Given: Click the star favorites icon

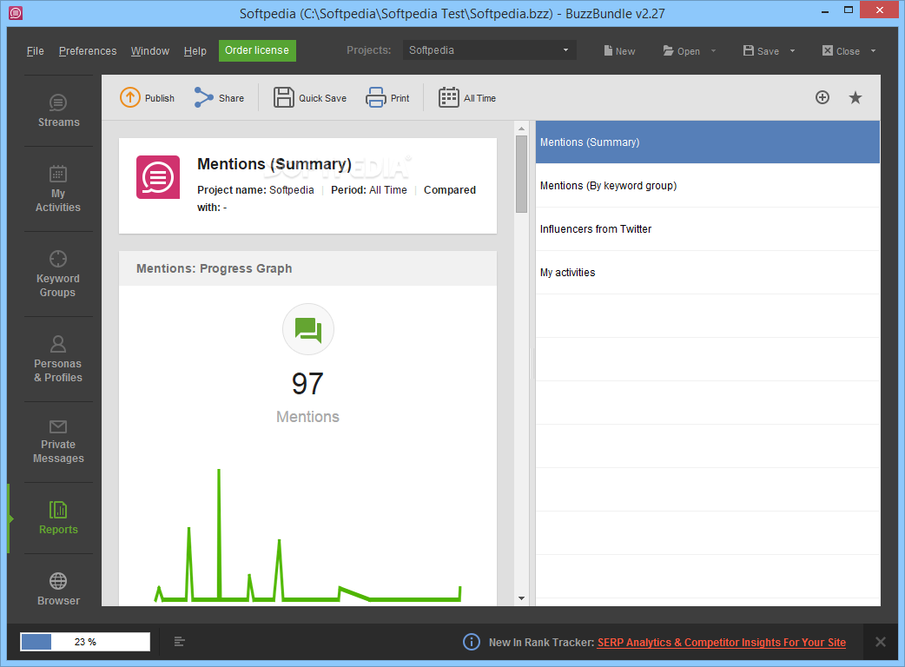Looking at the screenshot, I should [855, 97].
